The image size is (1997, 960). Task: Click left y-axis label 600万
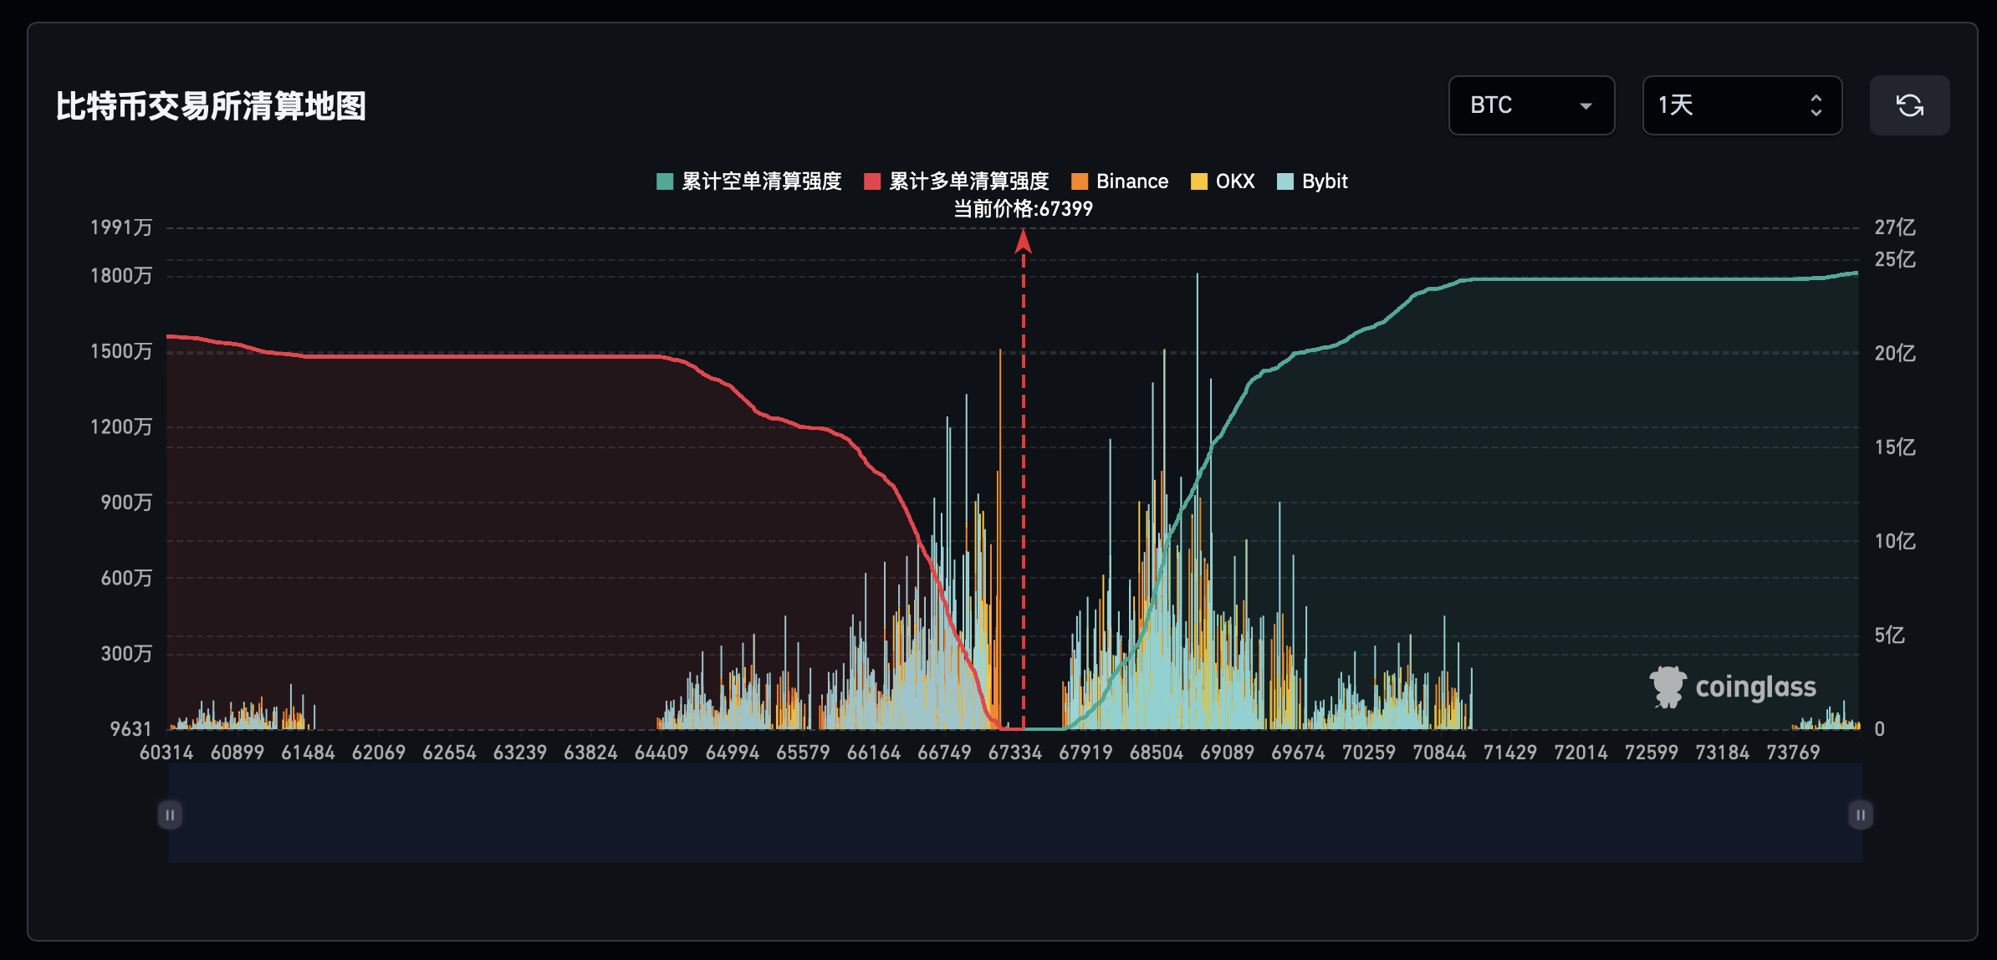(x=126, y=578)
